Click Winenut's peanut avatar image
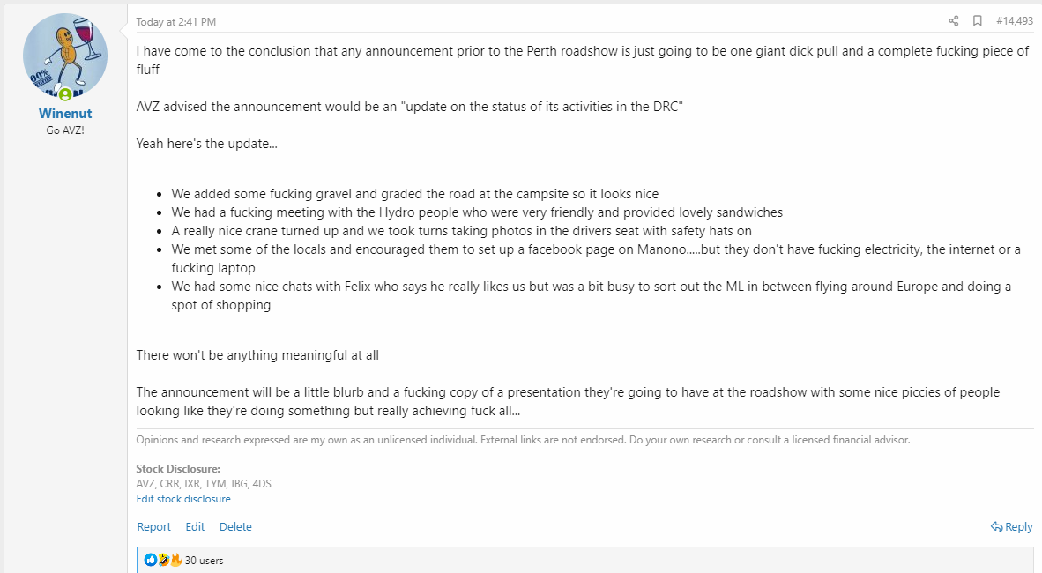The width and height of the screenshot is (1042, 573). coord(65,55)
